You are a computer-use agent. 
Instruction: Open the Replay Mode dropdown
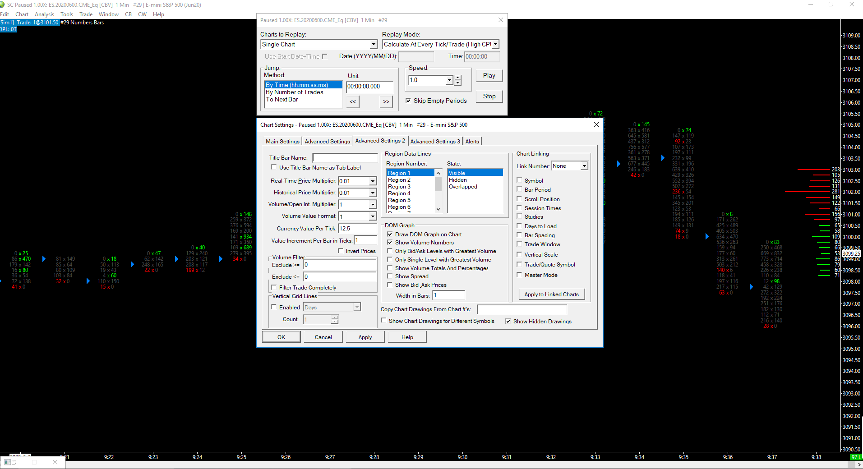[495, 44]
